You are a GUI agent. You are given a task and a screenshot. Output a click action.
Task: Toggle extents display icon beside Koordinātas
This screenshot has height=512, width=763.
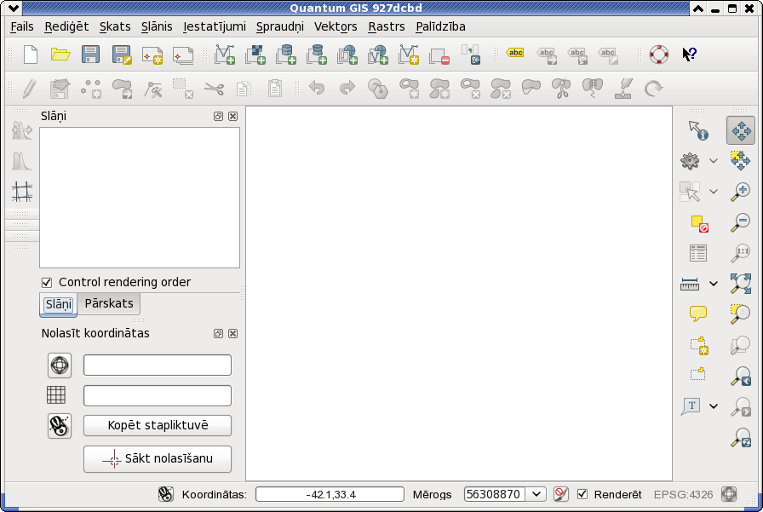(x=165, y=494)
